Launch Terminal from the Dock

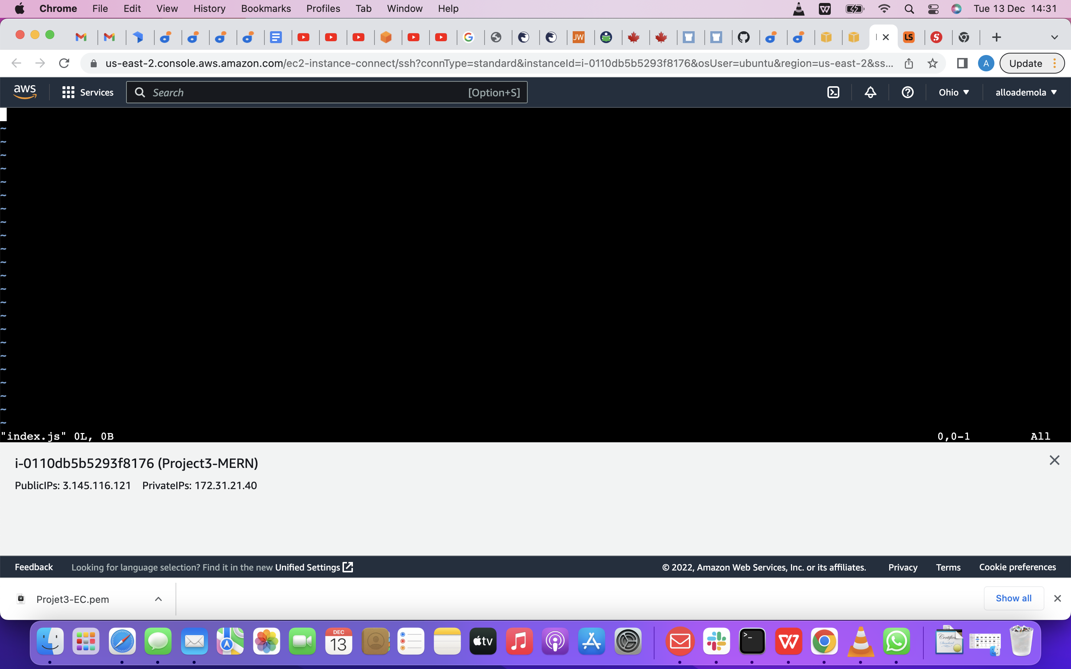point(752,641)
